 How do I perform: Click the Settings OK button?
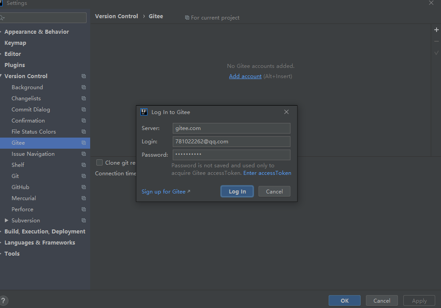[344, 300]
